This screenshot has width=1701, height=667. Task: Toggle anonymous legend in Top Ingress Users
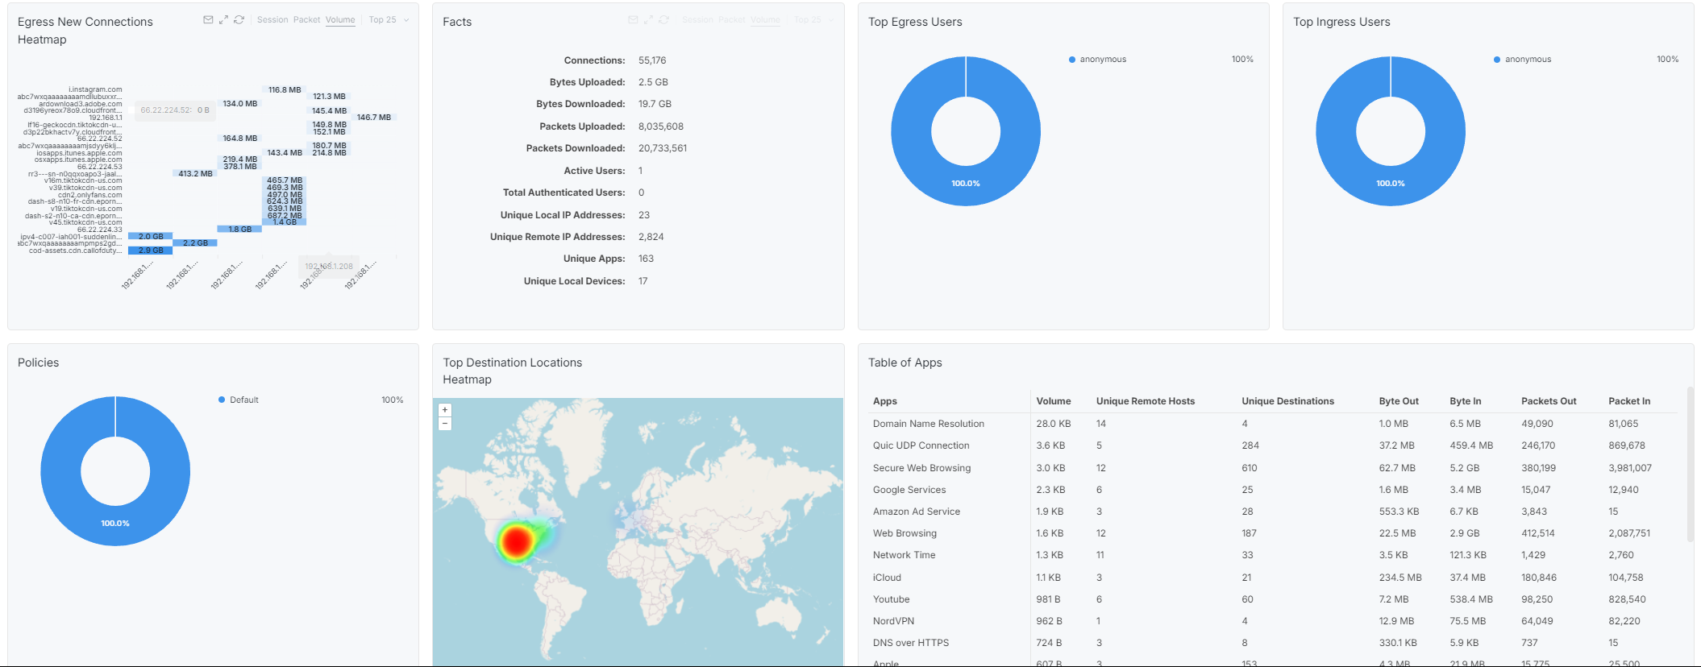[1522, 60]
